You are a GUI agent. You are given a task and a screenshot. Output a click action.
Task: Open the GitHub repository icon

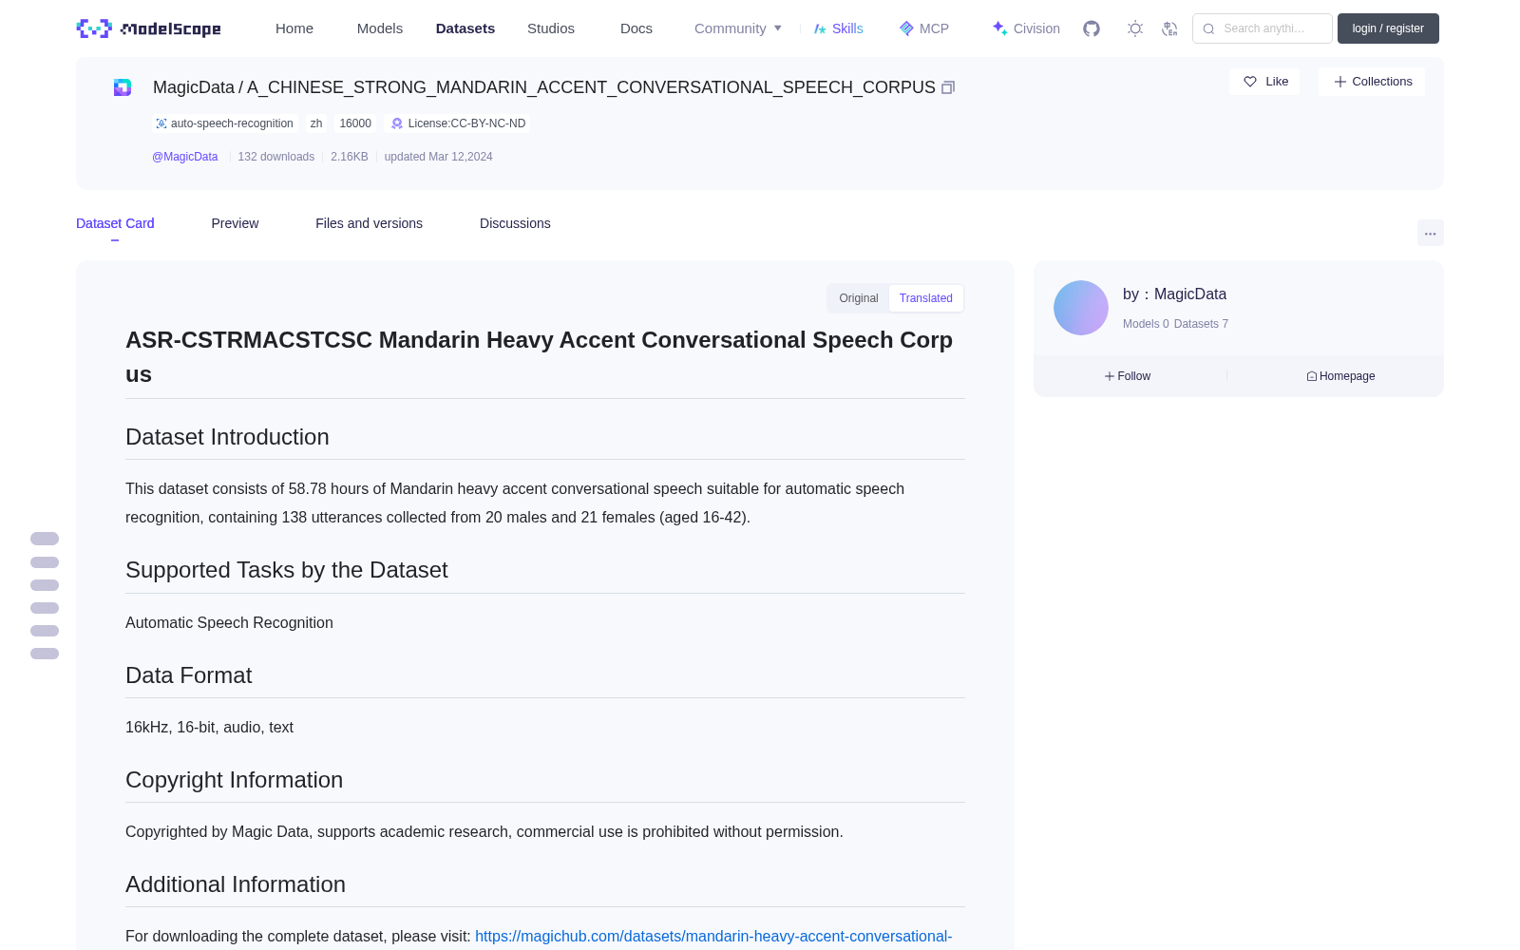pos(1092,28)
